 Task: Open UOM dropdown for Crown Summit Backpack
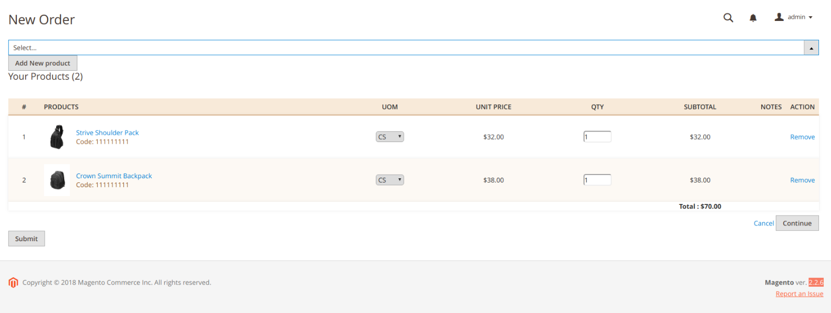pyautogui.click(x=390, y=180)
